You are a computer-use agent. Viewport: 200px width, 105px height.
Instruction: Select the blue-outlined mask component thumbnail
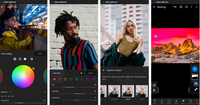tap(196, 84)
